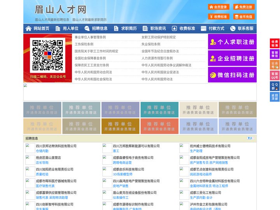This screenshot has height=210, width=280.
Task: Open 中华人民共和国社会保险法 link
Action: click(93, 79)
